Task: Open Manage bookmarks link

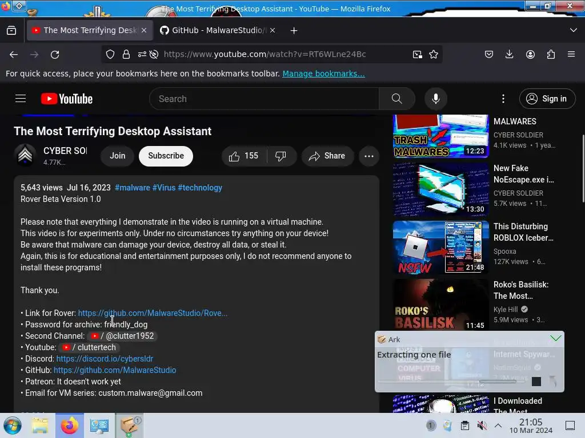Action: point(323,74)
